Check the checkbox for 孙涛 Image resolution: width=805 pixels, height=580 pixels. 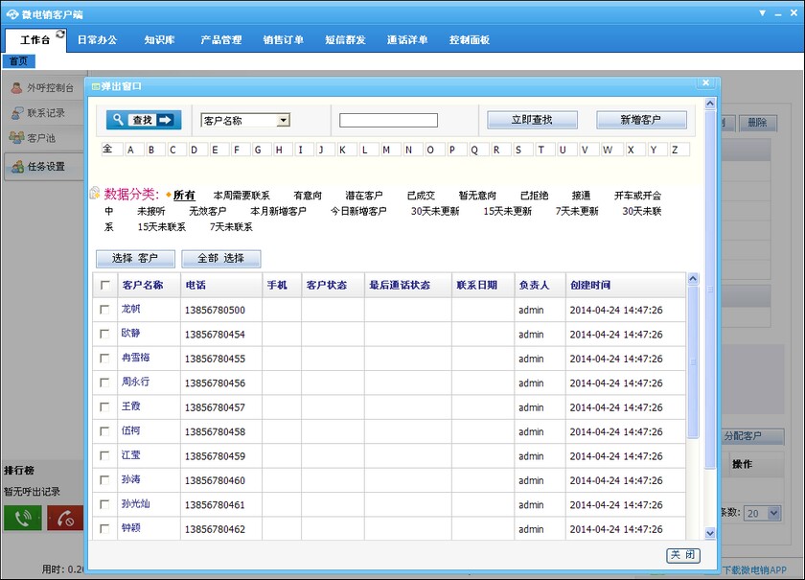104,480
